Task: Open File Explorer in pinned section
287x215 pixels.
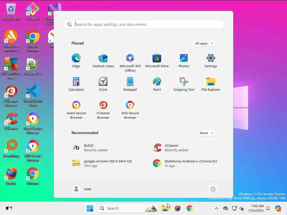Action: [x=211, y=84]
